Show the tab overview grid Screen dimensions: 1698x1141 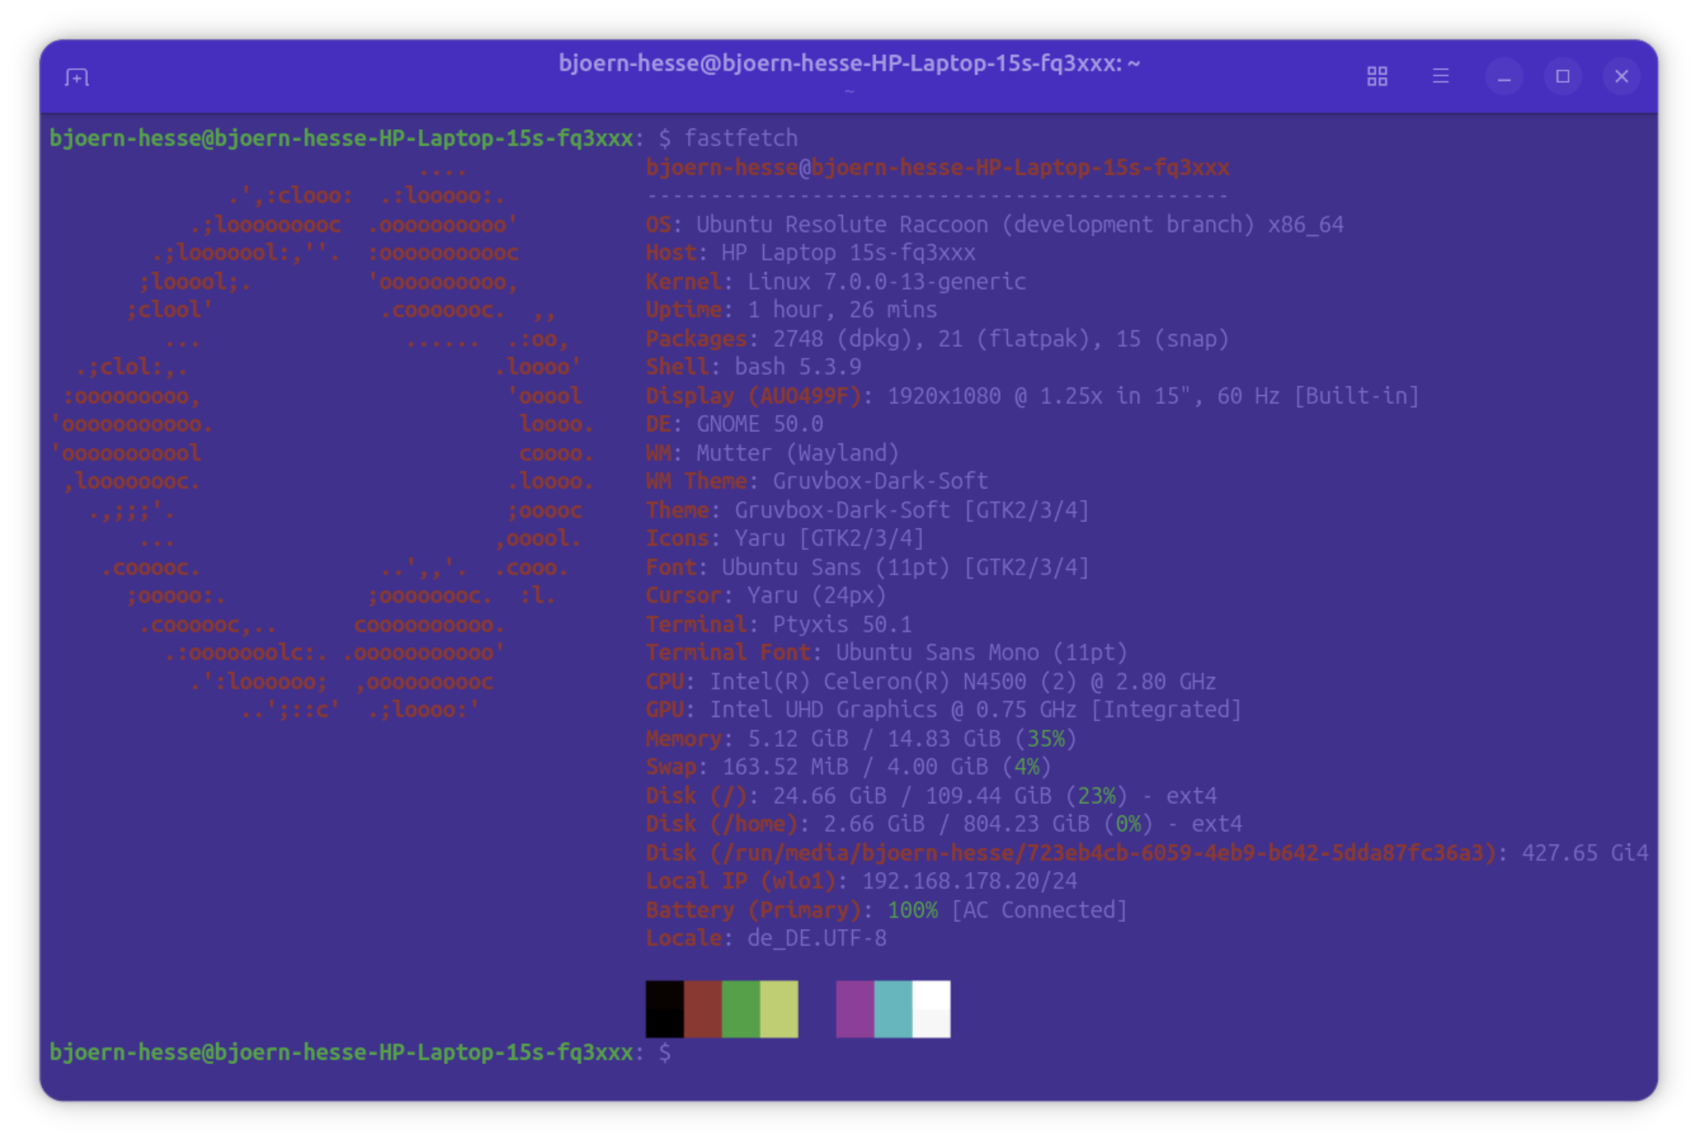[1377, 76]
